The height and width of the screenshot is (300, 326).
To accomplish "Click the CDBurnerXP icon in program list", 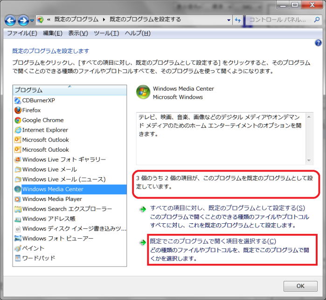I will click(x=18, y=100).
